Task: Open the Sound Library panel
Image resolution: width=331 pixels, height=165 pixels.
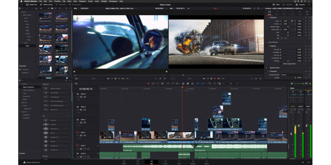Action: 74,4
